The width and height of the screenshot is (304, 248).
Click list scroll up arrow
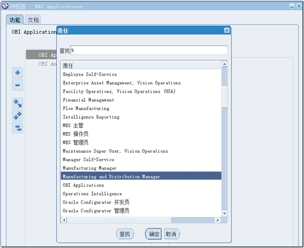225,64
